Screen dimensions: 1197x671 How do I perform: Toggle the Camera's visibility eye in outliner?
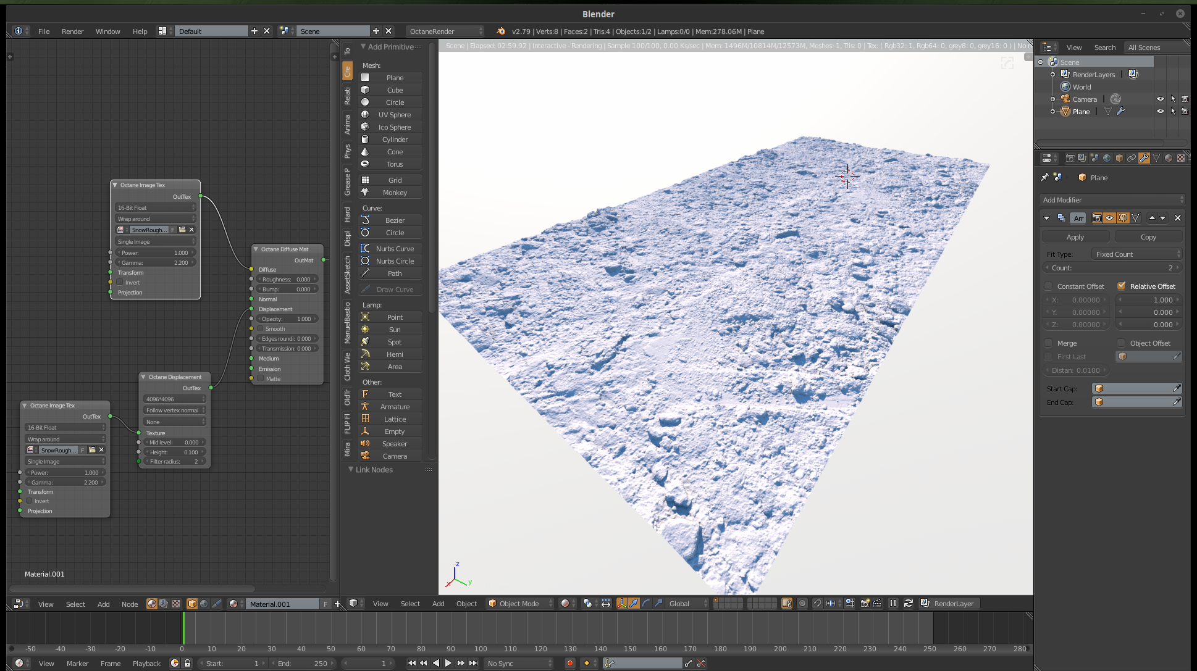pyautogui.click(x=1160, y=99)
